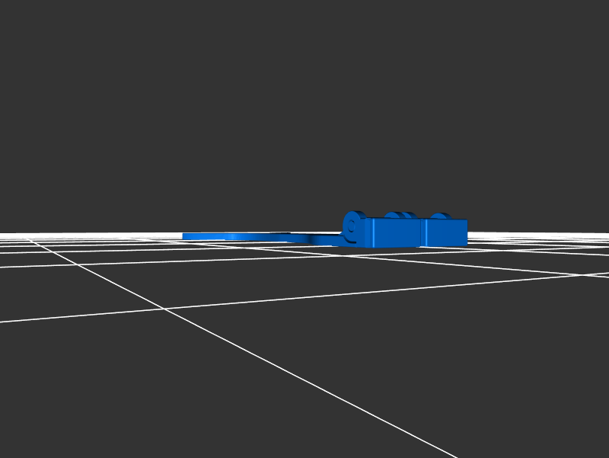Click the rightmost rounded bump atop the model
The height and width of the screenshot is (458, 609).
438,216
